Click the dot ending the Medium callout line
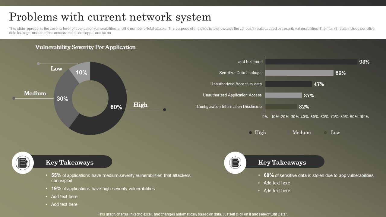The image size is (386, 217). click(x=14, y=98)
